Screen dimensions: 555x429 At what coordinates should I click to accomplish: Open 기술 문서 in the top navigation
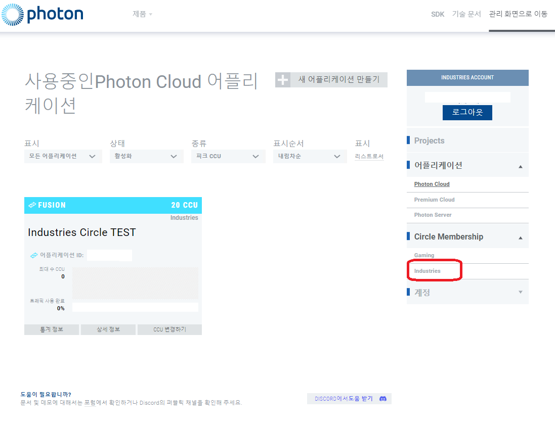point(466,14)
